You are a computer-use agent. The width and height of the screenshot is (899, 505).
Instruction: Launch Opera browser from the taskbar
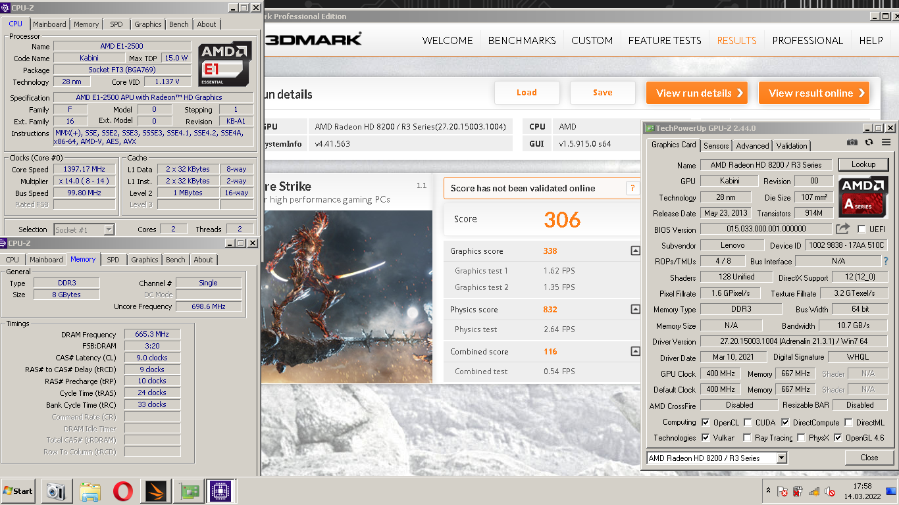[122, 491]
